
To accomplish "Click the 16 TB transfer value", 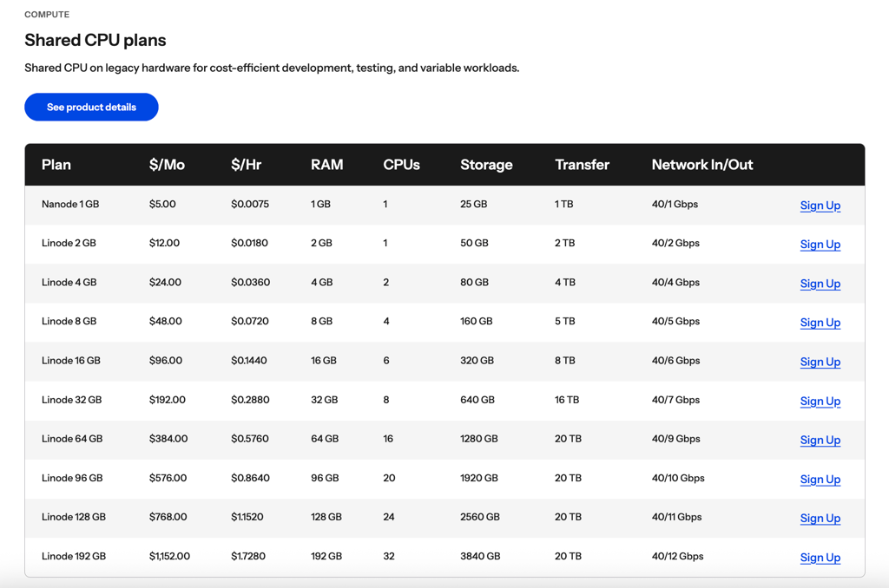I will (567, 400).
